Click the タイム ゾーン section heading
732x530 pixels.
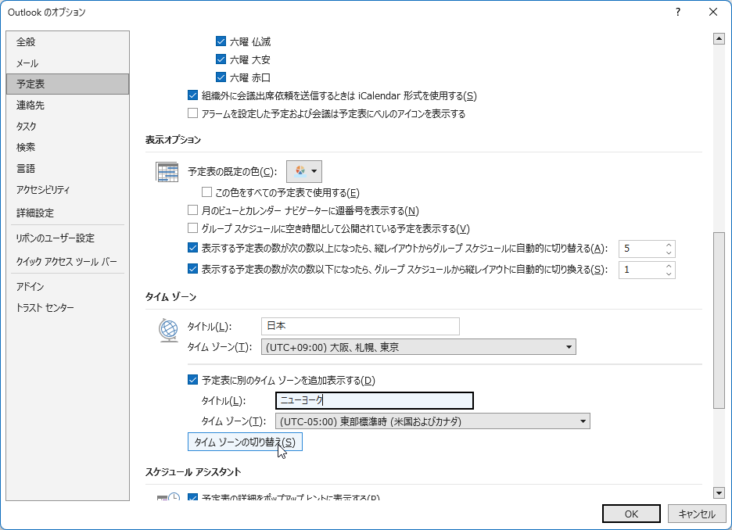pos(170,297)
